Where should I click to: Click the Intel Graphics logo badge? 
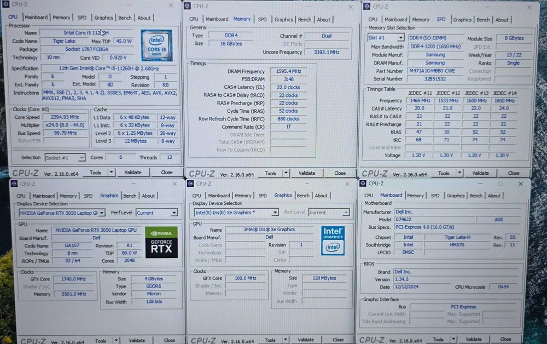pos(333,240)
